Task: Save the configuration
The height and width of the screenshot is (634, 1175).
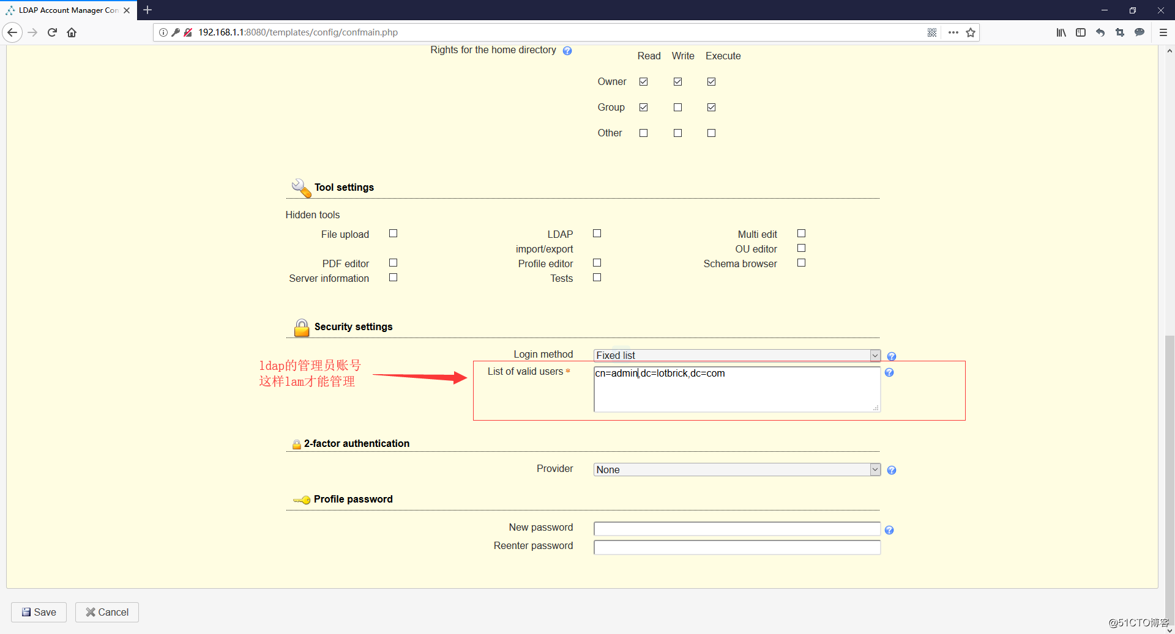Action: (x=39, y=612)
